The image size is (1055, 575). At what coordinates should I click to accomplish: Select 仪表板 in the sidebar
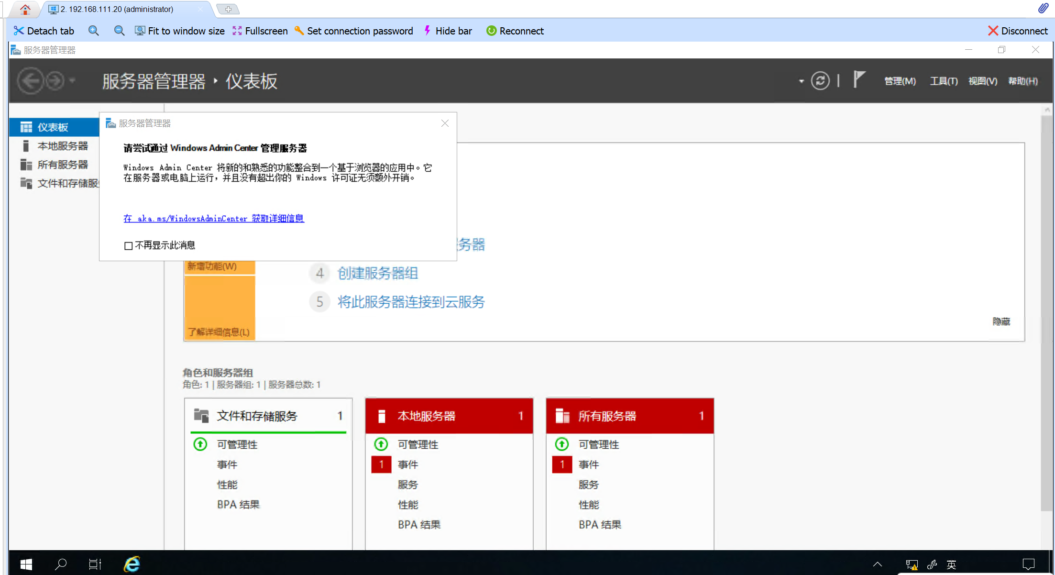55,127
